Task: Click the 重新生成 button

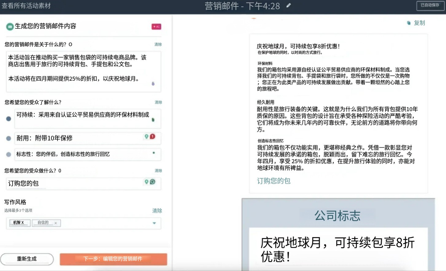Action: [27, 259]
